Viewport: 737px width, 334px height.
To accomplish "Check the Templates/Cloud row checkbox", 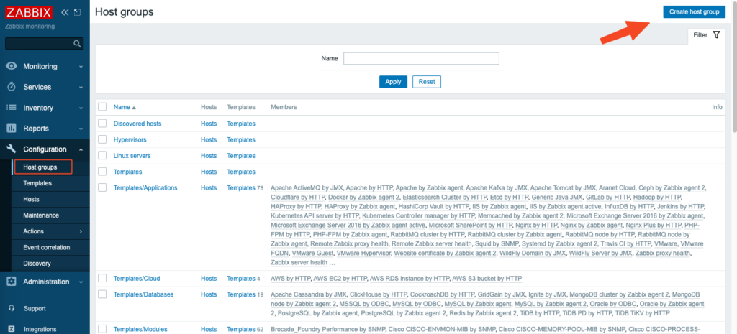I will [102, 278].
